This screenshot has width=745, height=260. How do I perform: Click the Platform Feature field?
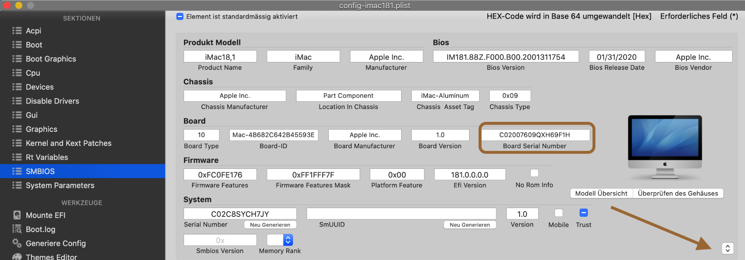click(397, 174)
